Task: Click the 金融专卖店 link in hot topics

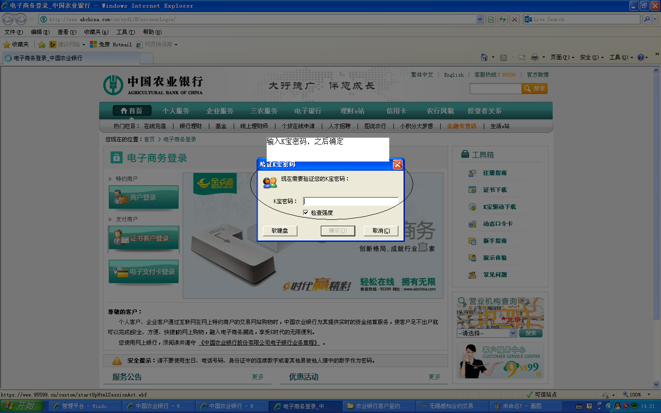Action: (x=462, y=126)
